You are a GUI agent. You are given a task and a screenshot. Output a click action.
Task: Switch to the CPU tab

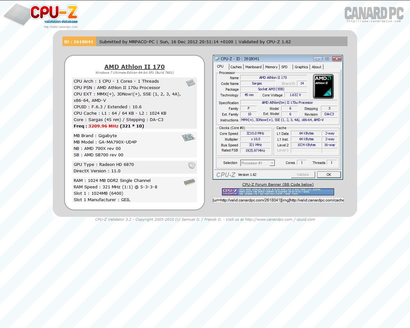click(x=220, y=66)
